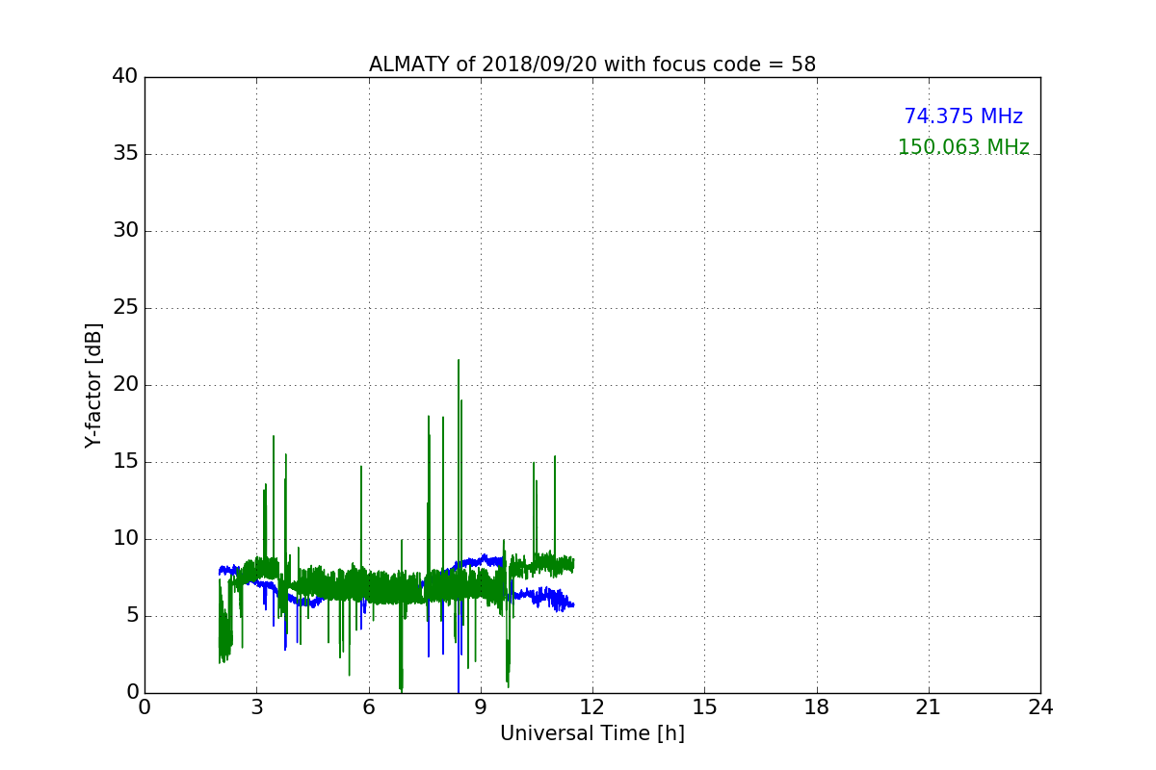
Task: Select the green '150.063 MHz' legend label
Action: coord(963,147)
